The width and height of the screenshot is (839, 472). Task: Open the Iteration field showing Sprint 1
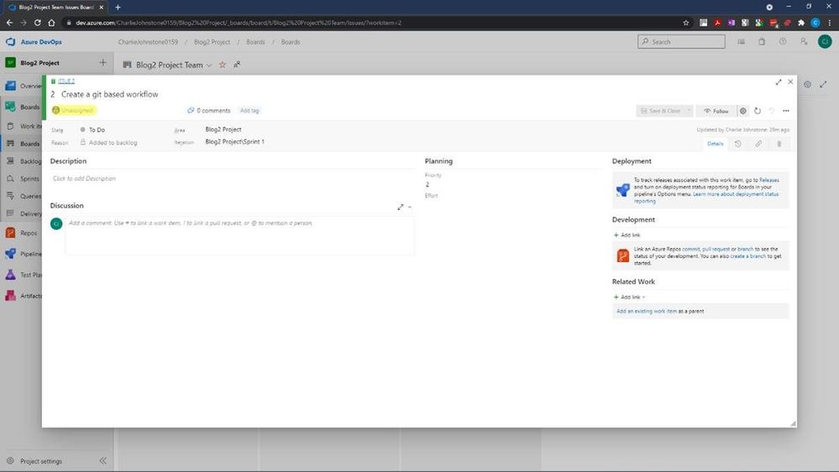point(235,142)
